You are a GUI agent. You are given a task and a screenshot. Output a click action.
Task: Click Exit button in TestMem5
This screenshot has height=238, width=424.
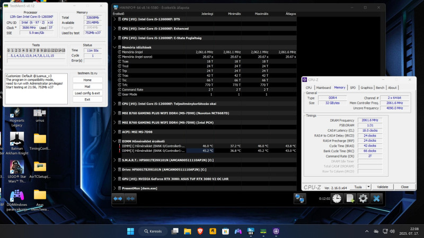(x=87, y=99)
